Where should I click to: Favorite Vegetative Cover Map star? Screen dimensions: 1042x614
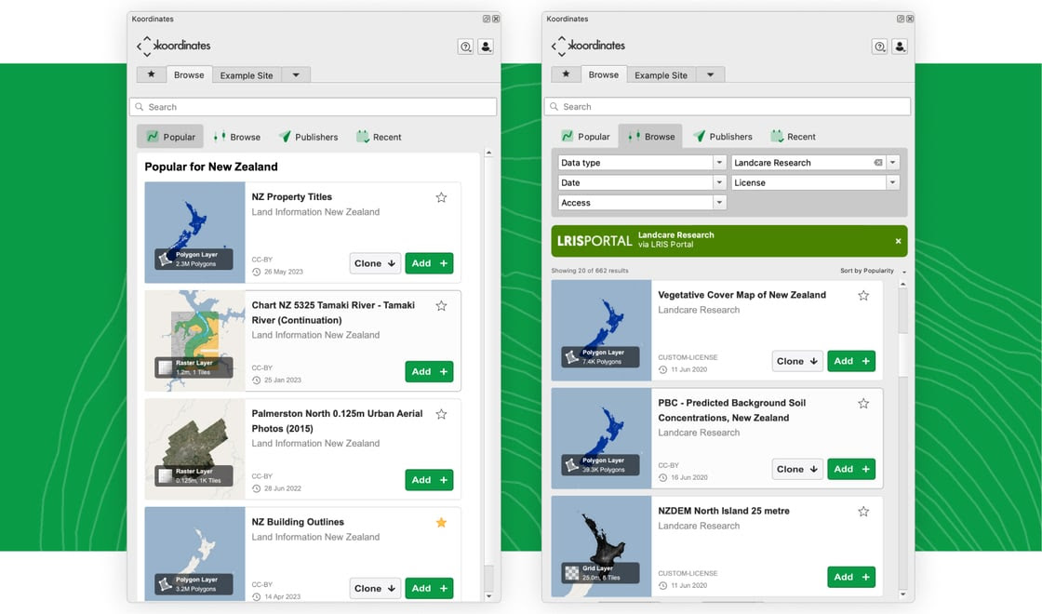coord(863,296)
